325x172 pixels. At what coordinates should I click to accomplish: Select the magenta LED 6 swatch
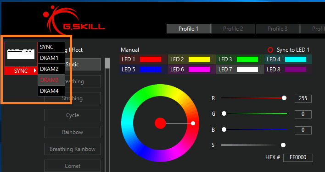(199, 70)
